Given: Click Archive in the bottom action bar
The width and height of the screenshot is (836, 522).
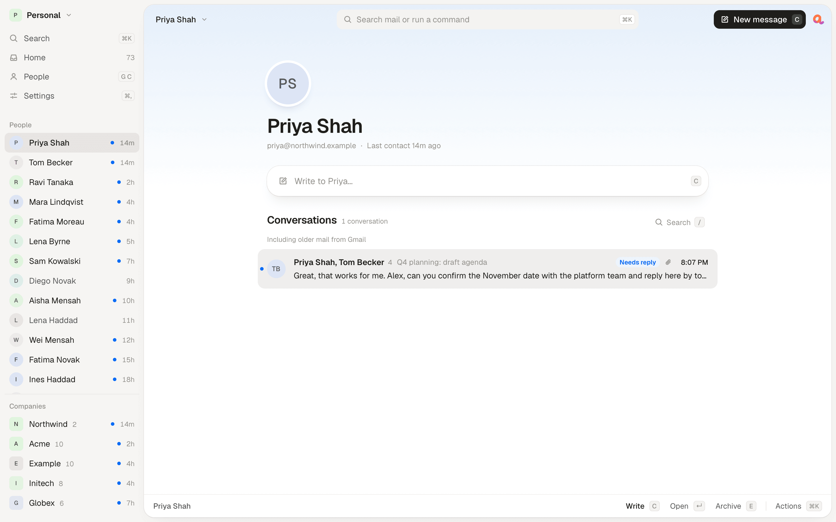Looking at the screenshot, I should point(736,506).
